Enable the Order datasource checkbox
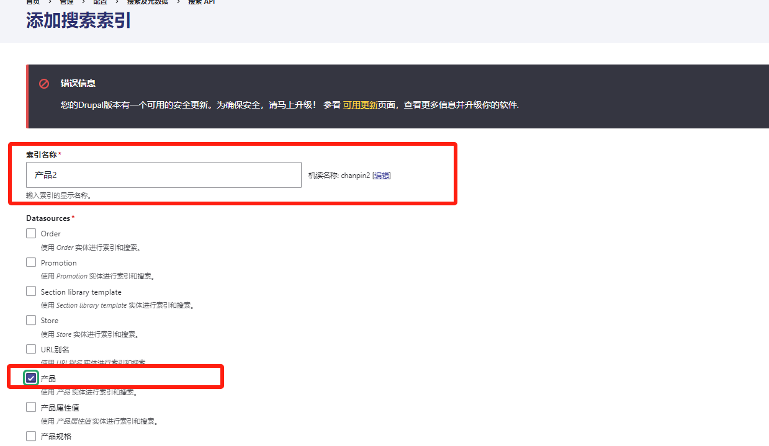Viewport: 769px width, 446px height. [31, 233]
